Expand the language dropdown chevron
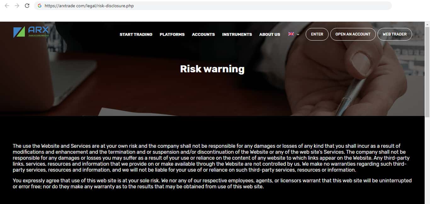The height and width of the screenshot is (204, 430). click(298, 34)
